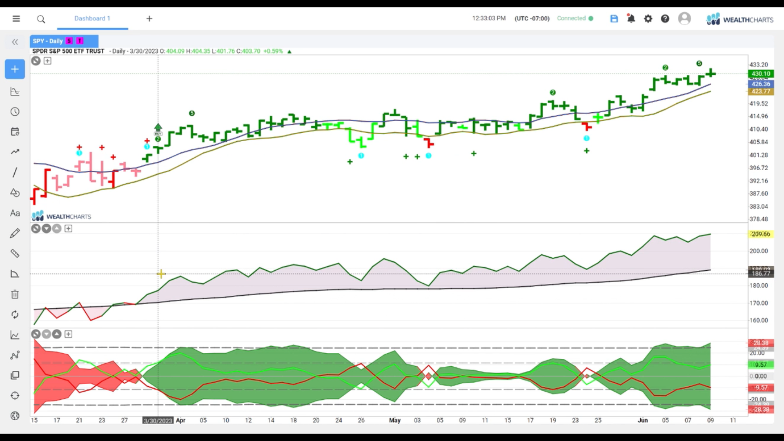Open the line chart type icon
The image size is (784, 441).
pyautogui.click(x=15, y=335)
